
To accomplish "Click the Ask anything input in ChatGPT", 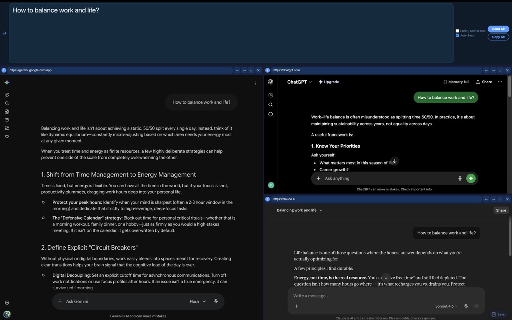I will [x=388, y=178].
